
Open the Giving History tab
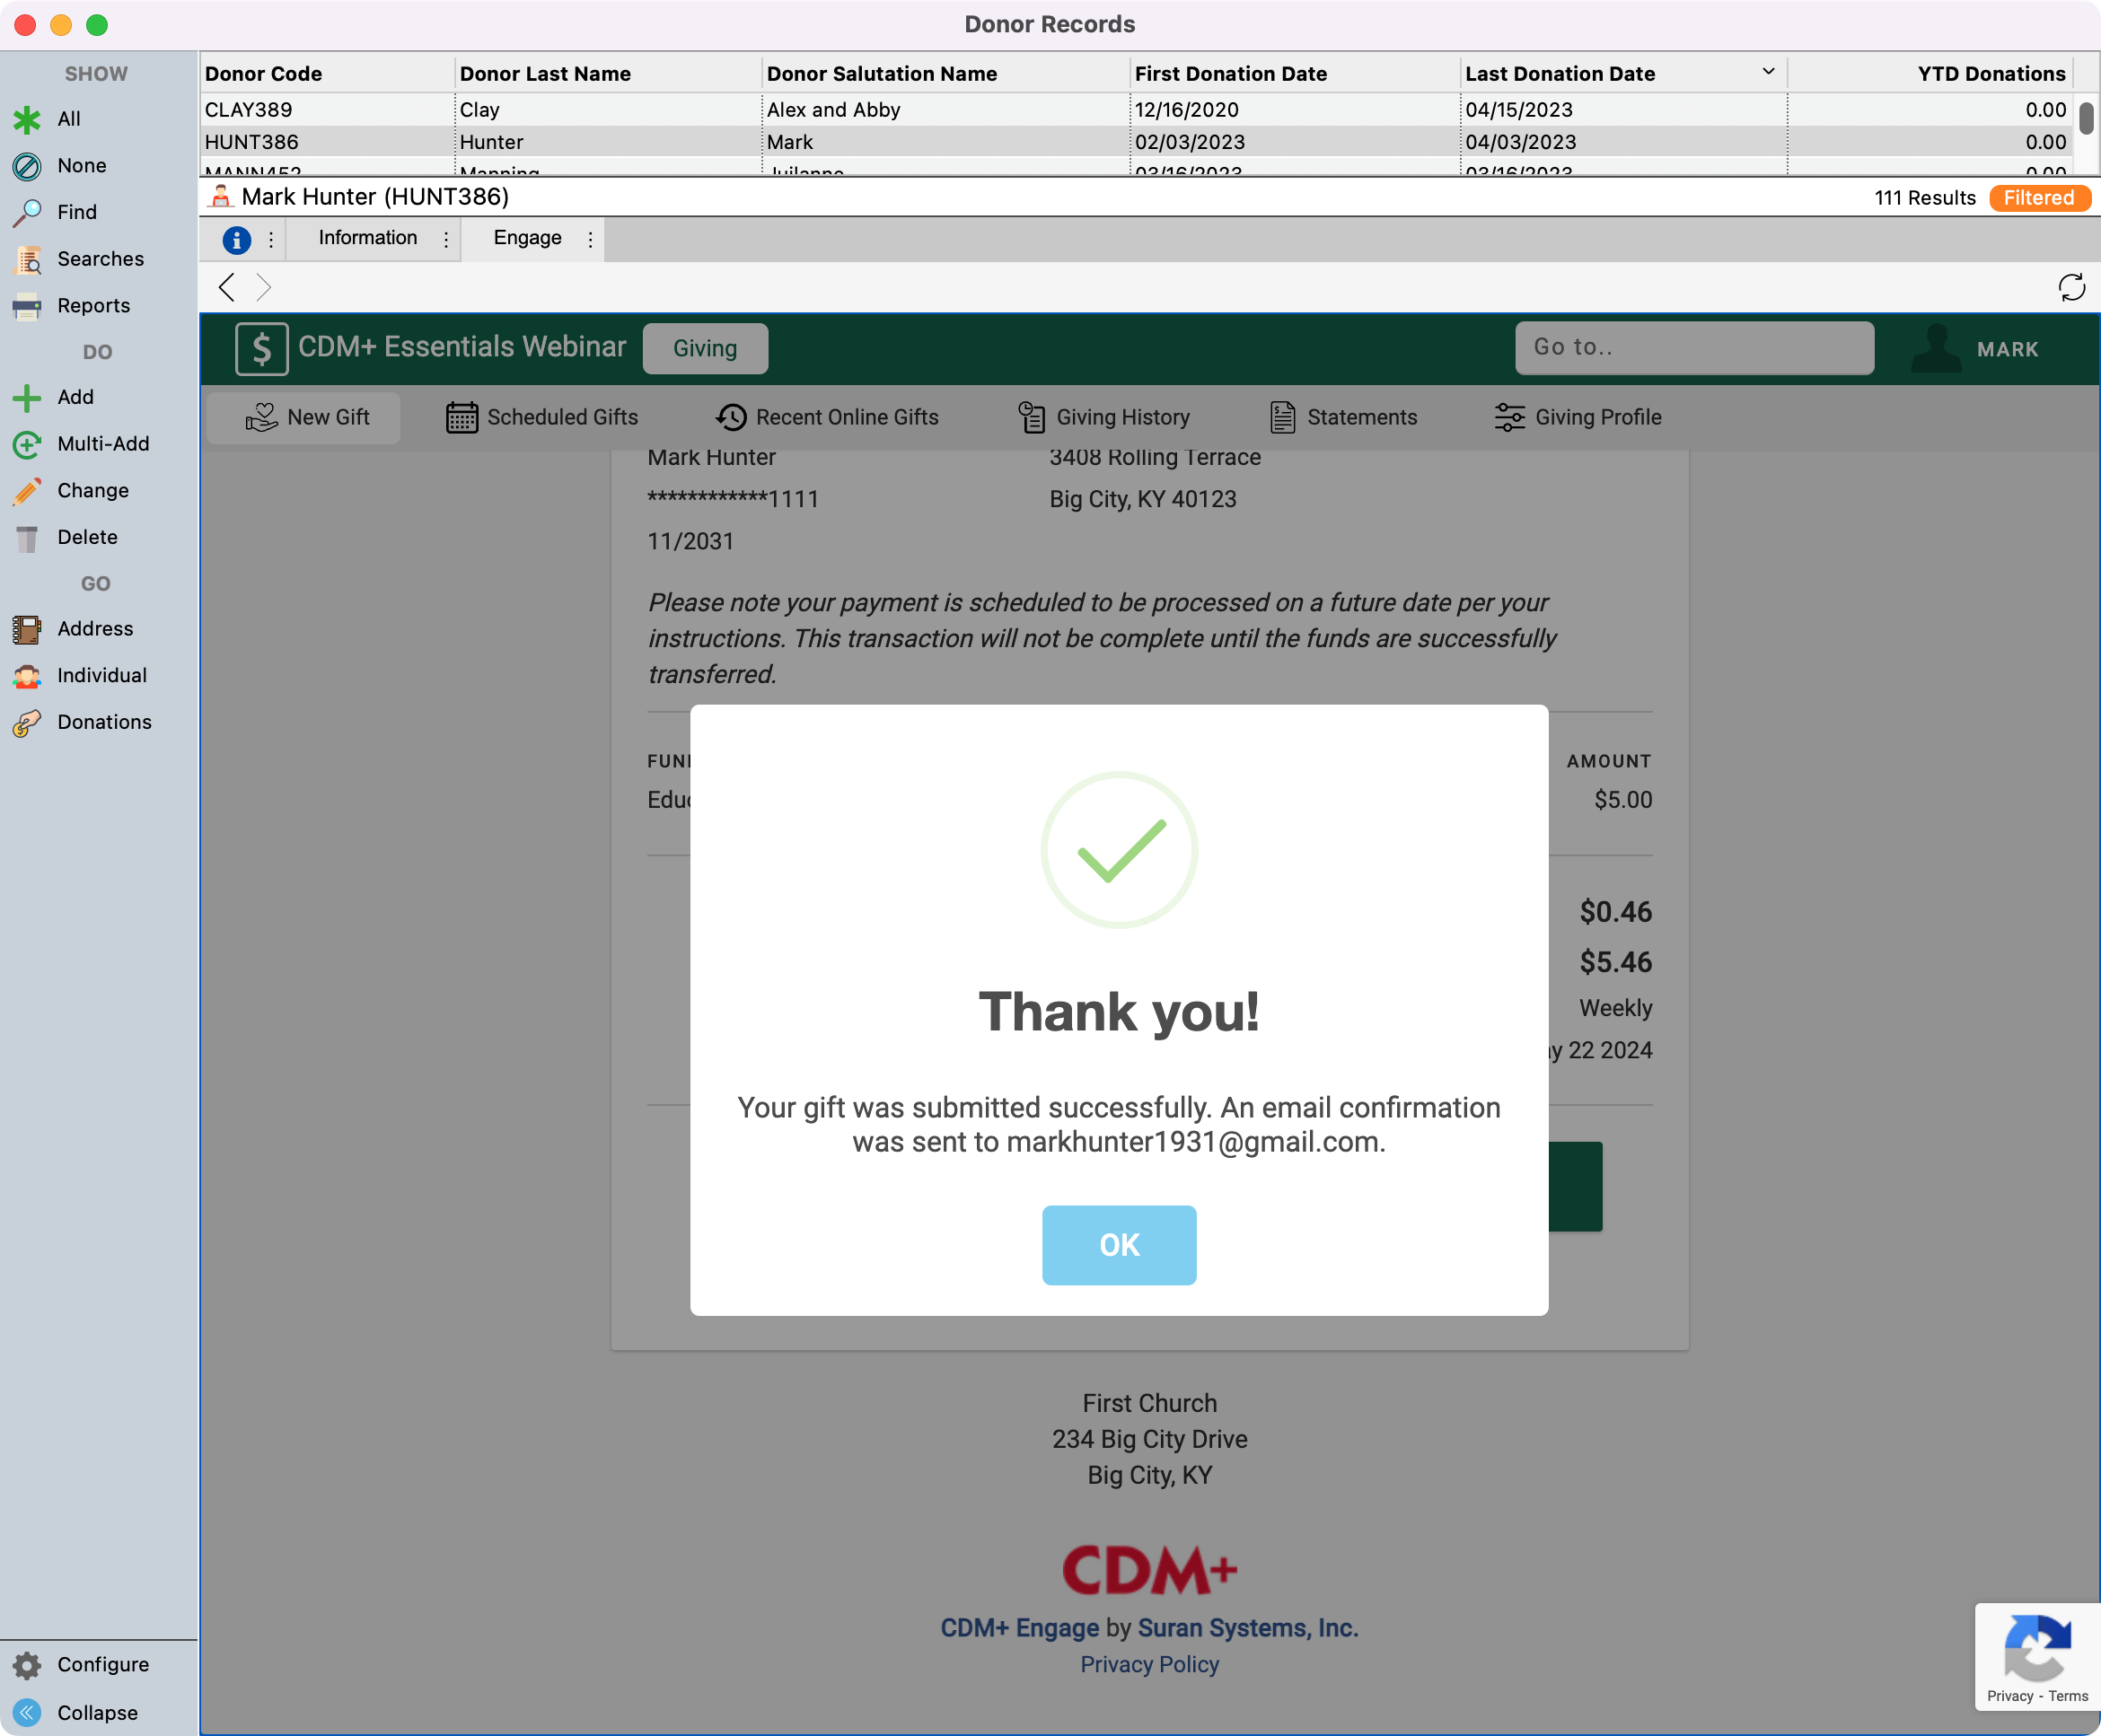pyautogui.click(x=1104, y=418)
